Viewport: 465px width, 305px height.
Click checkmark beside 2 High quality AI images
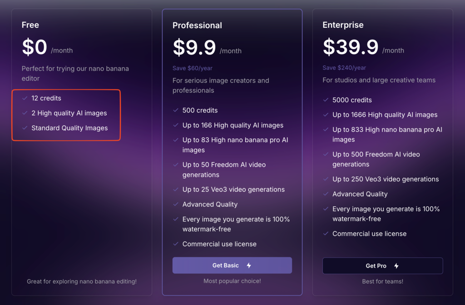(25, 113)
